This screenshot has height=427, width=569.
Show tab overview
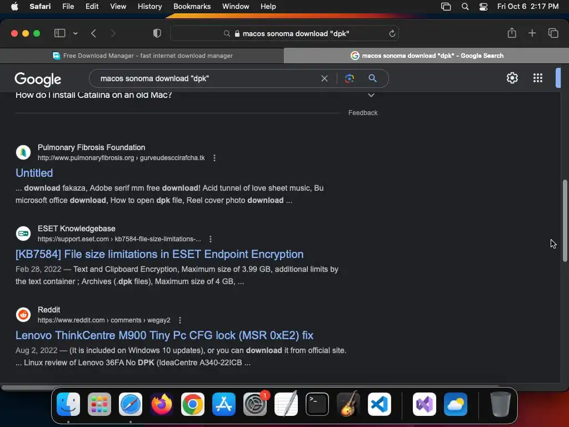[x=553, y=33]
